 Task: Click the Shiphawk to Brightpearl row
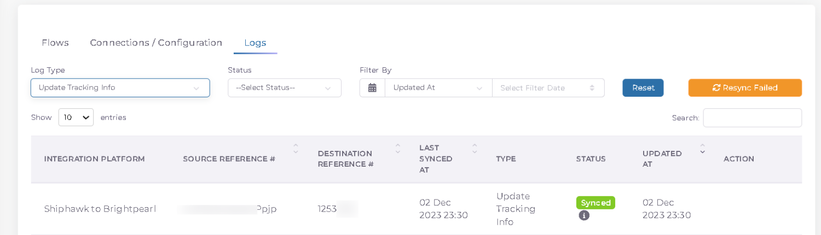coord(100,209)
